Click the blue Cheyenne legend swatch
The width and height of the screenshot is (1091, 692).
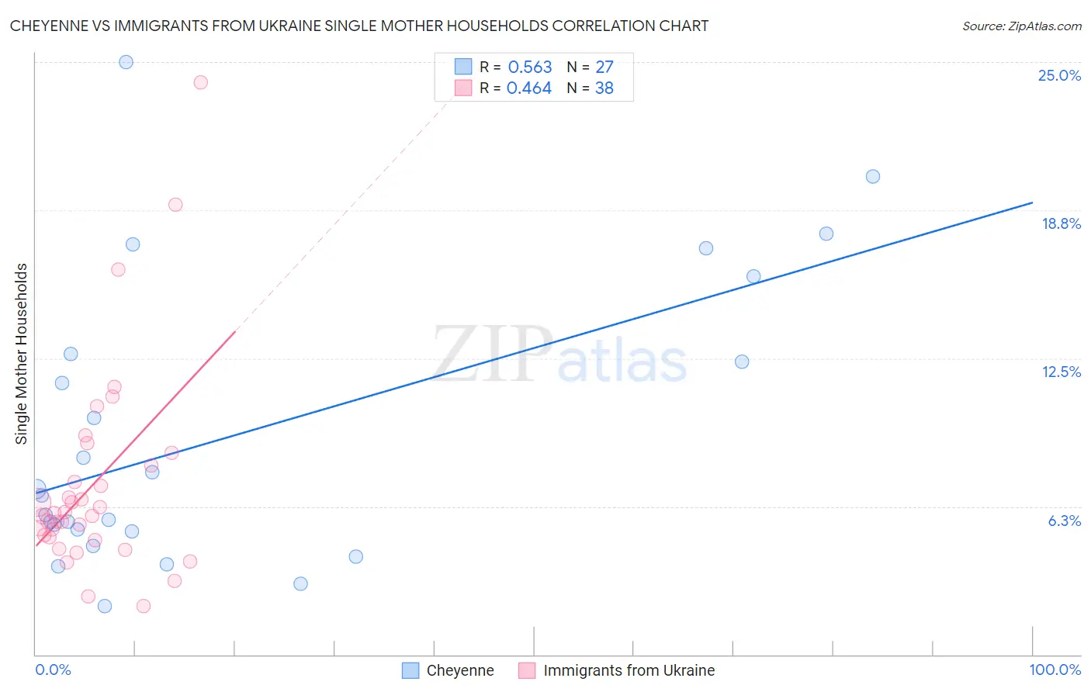(410, 670)
